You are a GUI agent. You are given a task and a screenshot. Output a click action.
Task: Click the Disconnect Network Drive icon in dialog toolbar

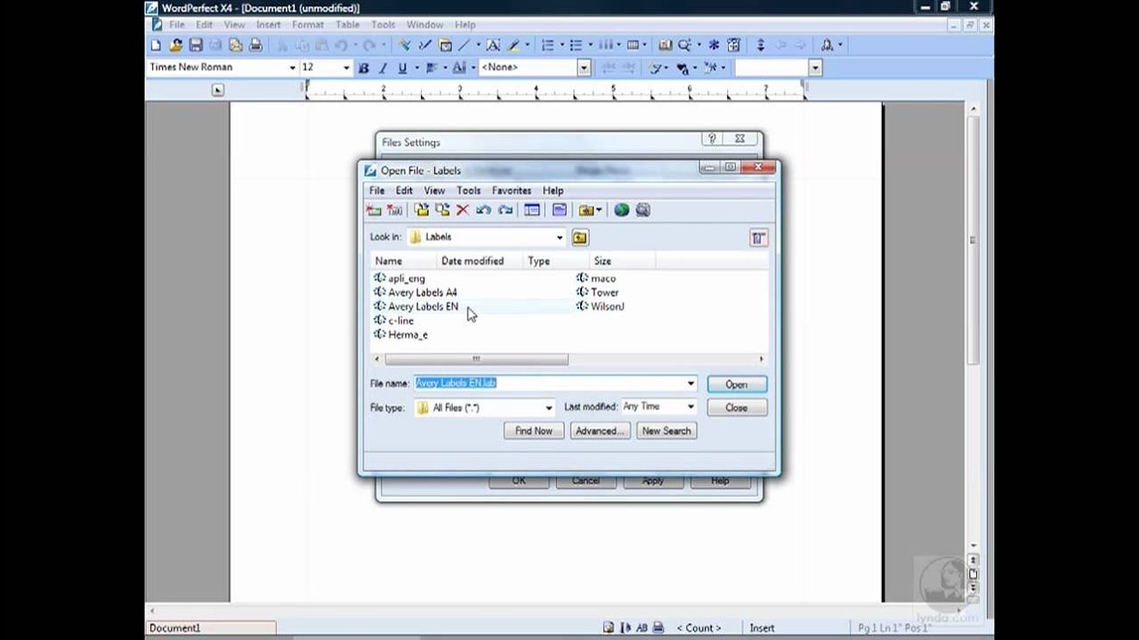pyautogui.click(x=395, y=211)
